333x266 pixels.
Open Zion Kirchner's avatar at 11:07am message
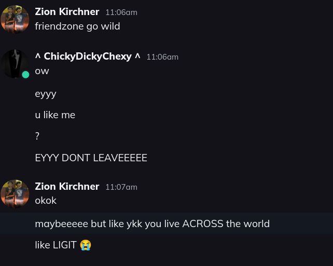coord(15,194)
